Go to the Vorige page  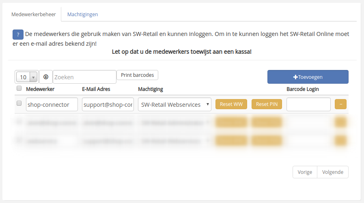305,172
